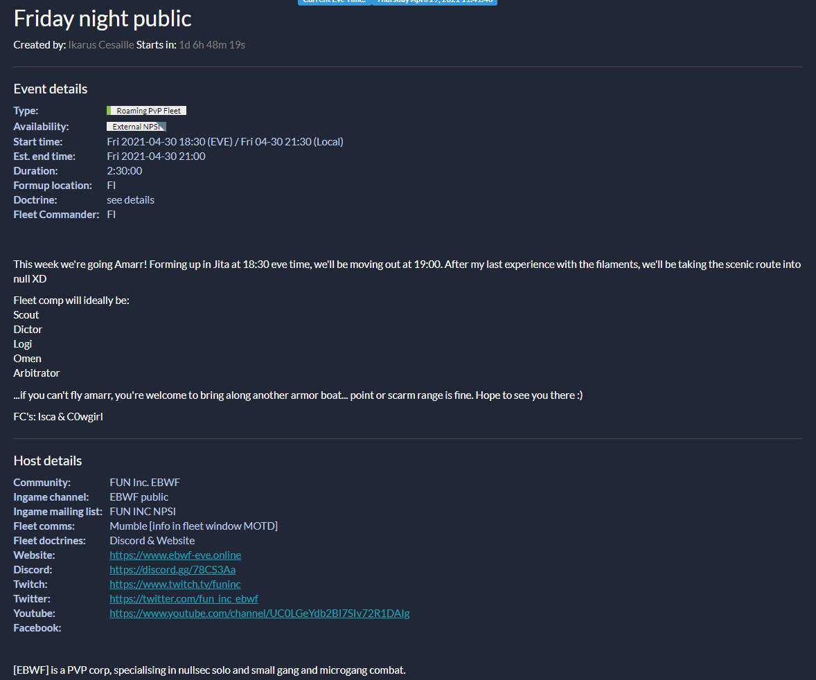816x680 pixels.
Task: Select the External NPSI availability badge
Action: [136, 126]
